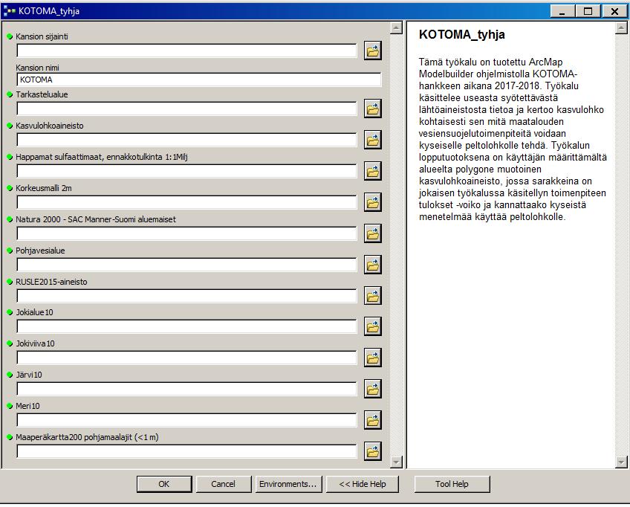
Task: Focus the Jokialue10 input field
Action: 186,326
